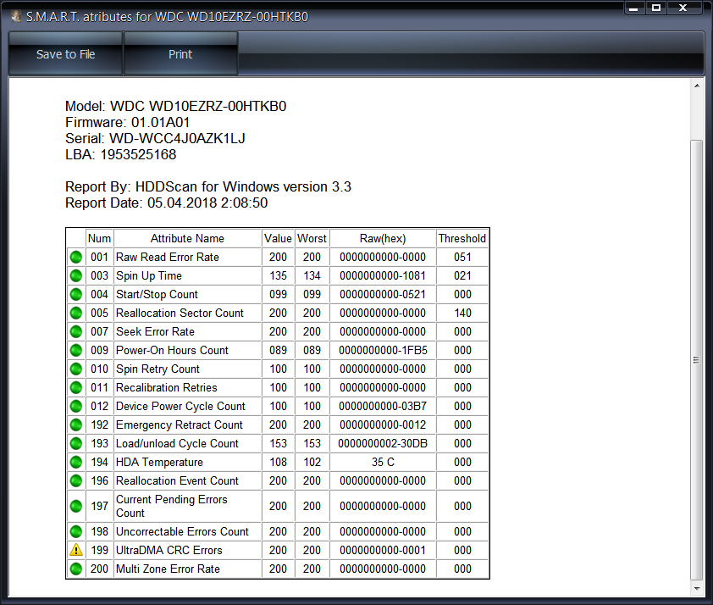Click the Raw(hex) column header

[x=383, y=238]
